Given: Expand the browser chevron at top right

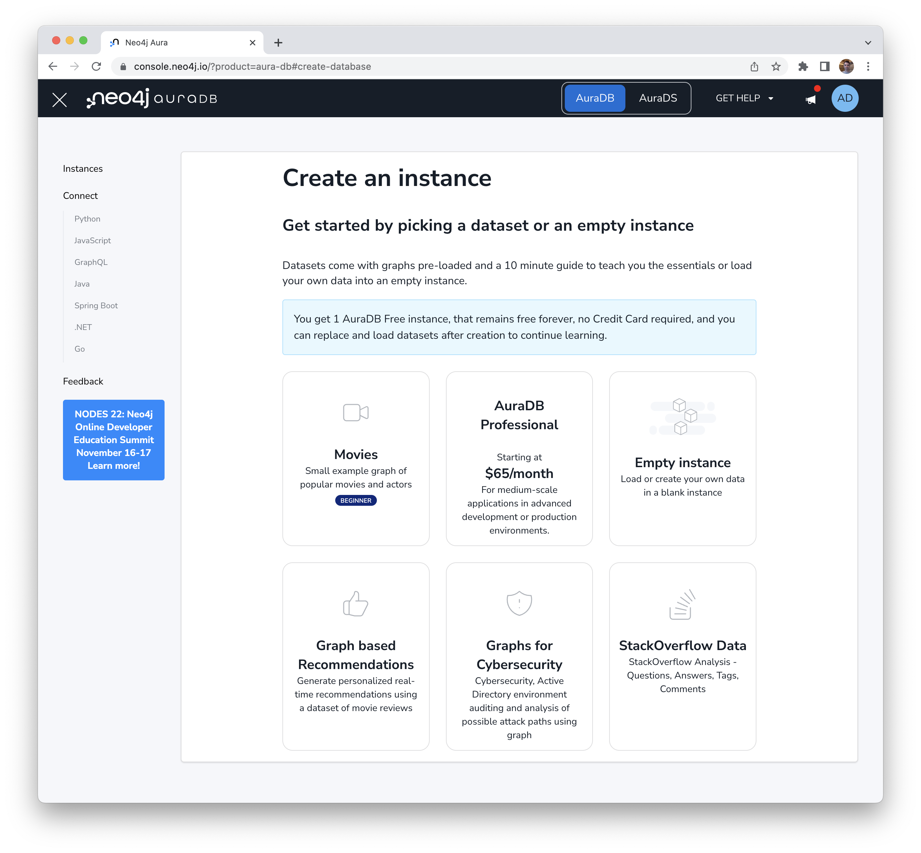Looking at the screenshot, I should [868, 42].
